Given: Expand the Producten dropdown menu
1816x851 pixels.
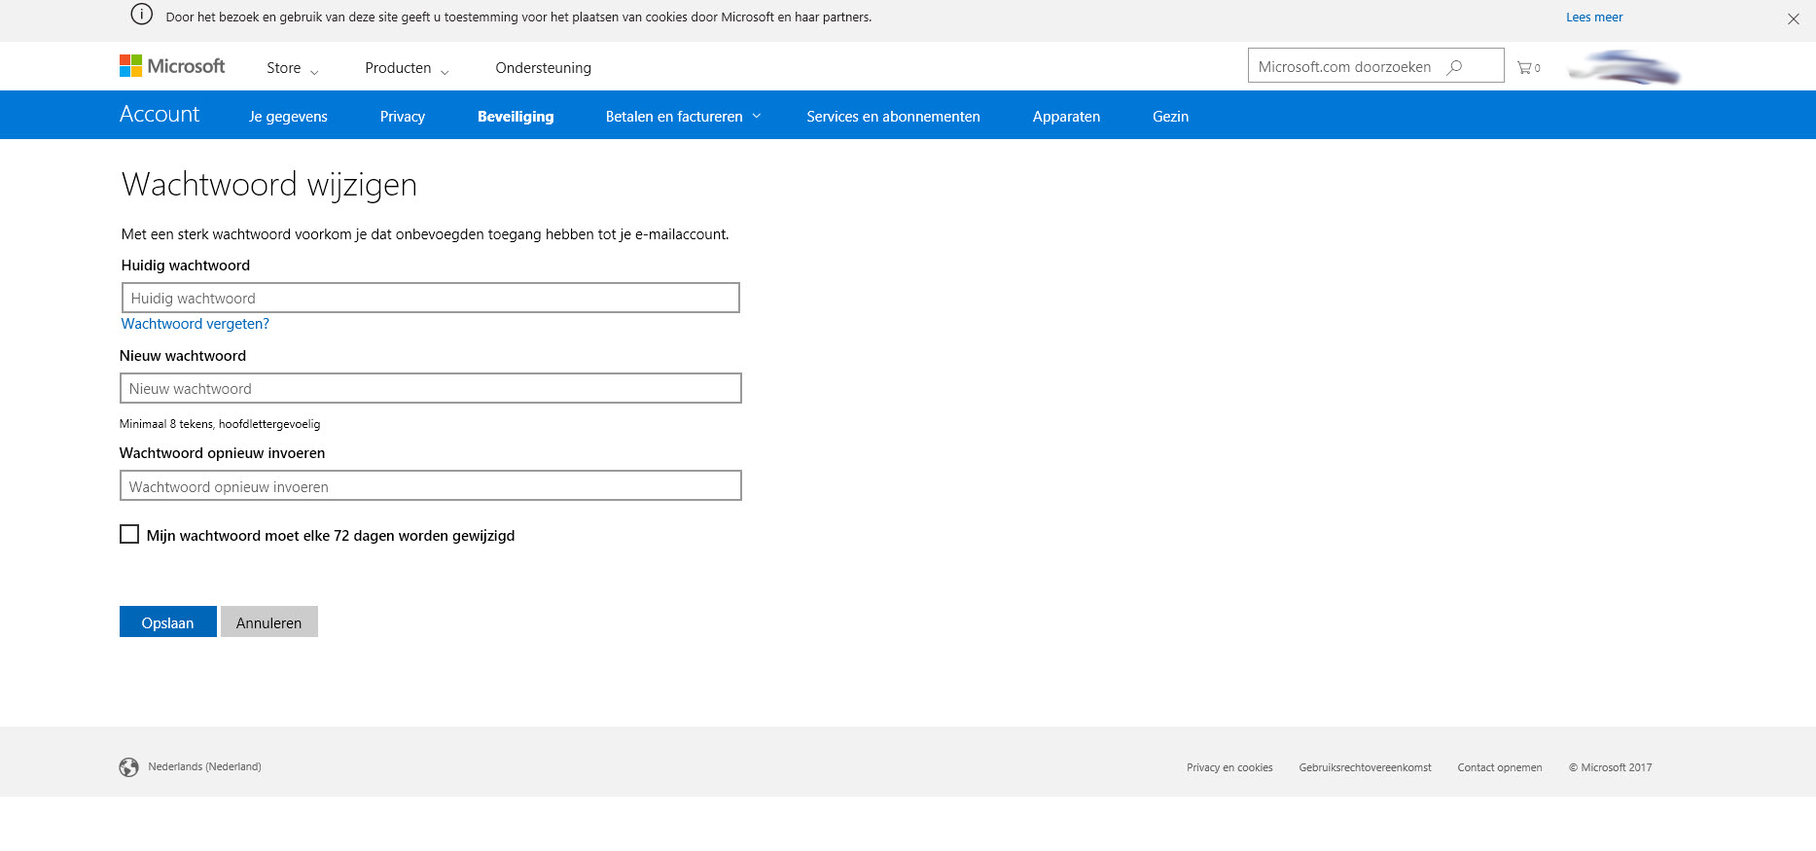Looking at the screenshot, I should click(407, 68).
